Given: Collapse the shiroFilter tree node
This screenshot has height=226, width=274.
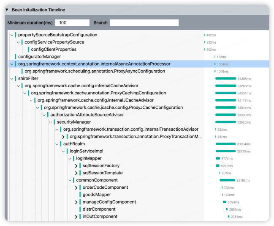Looking at the screenshot, I should pyautogui.click(x=12, y=79).
